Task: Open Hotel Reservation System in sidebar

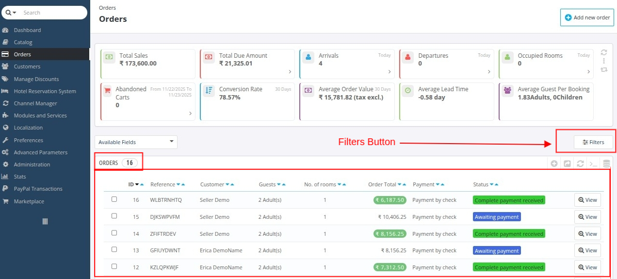Action: [45, 91]
